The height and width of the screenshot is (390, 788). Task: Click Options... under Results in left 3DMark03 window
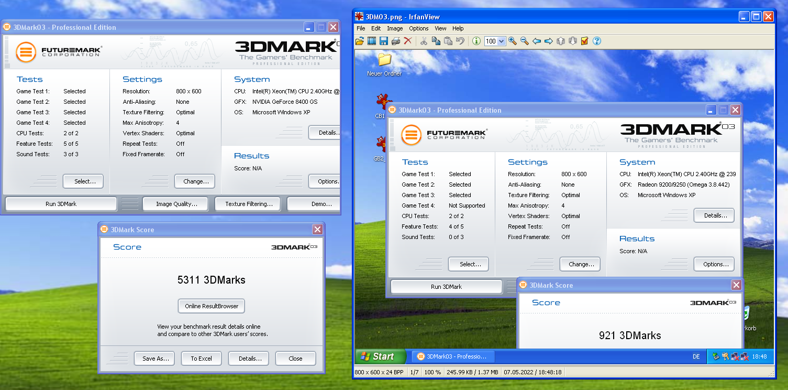coord(325,181)
